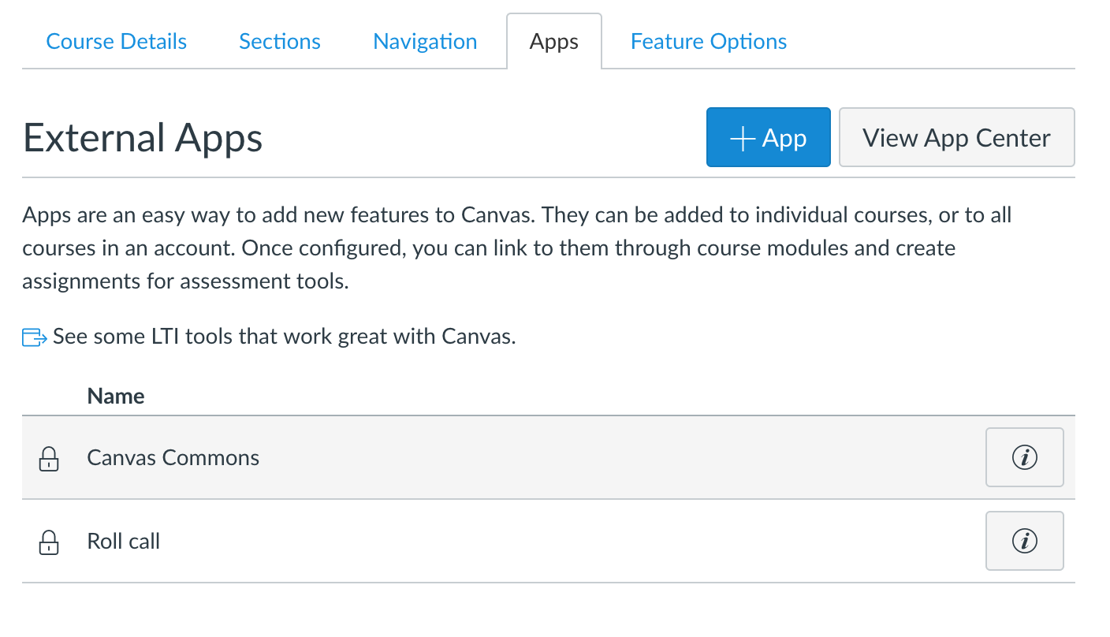Open the LTI tools link
Screen dimensions: 1110x637
284,337
